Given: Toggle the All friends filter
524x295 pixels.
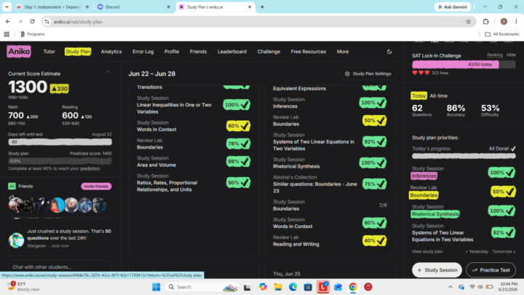Looking at the screenshot, I should coord(12,186).
